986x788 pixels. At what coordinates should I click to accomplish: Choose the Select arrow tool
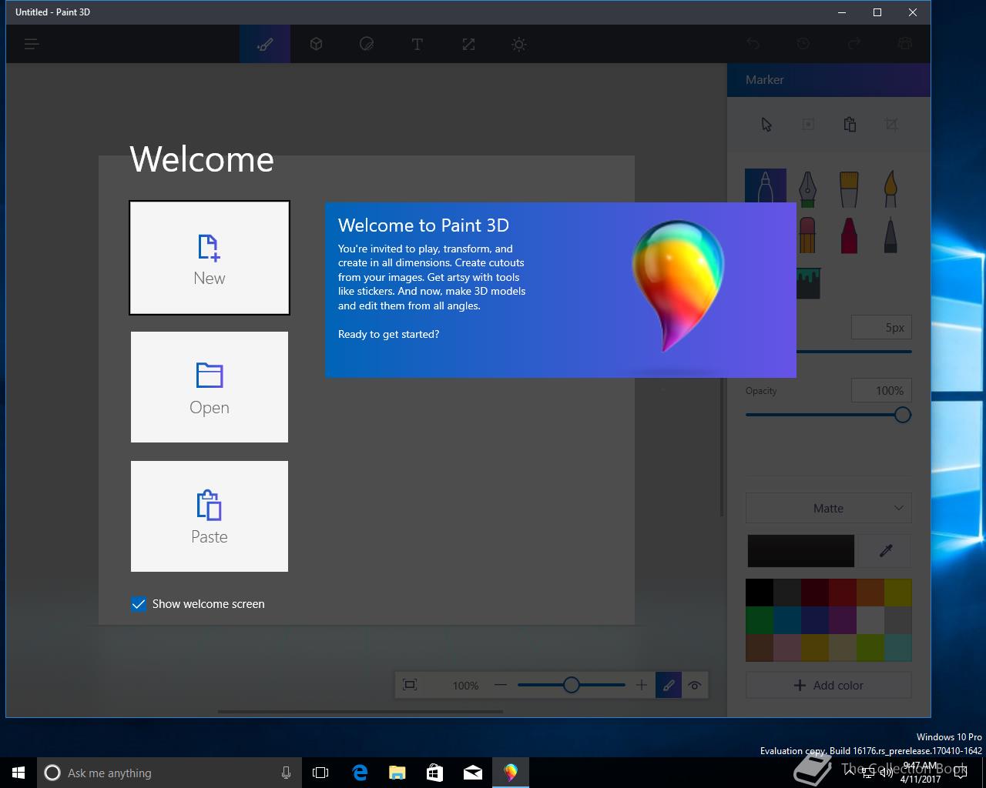(766, 125)
